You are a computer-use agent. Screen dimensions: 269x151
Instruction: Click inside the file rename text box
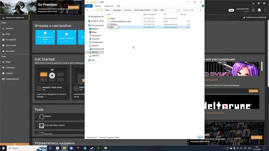114,27
